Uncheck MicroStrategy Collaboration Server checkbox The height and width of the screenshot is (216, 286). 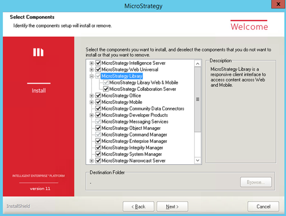tap(106, 89)
